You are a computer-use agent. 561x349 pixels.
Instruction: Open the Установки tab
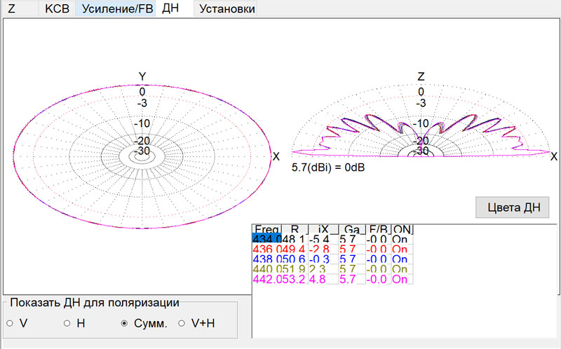click(x=227, y=9)
